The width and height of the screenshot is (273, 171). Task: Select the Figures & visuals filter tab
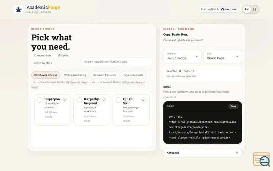pyautogui.click(x=133, y=75)
